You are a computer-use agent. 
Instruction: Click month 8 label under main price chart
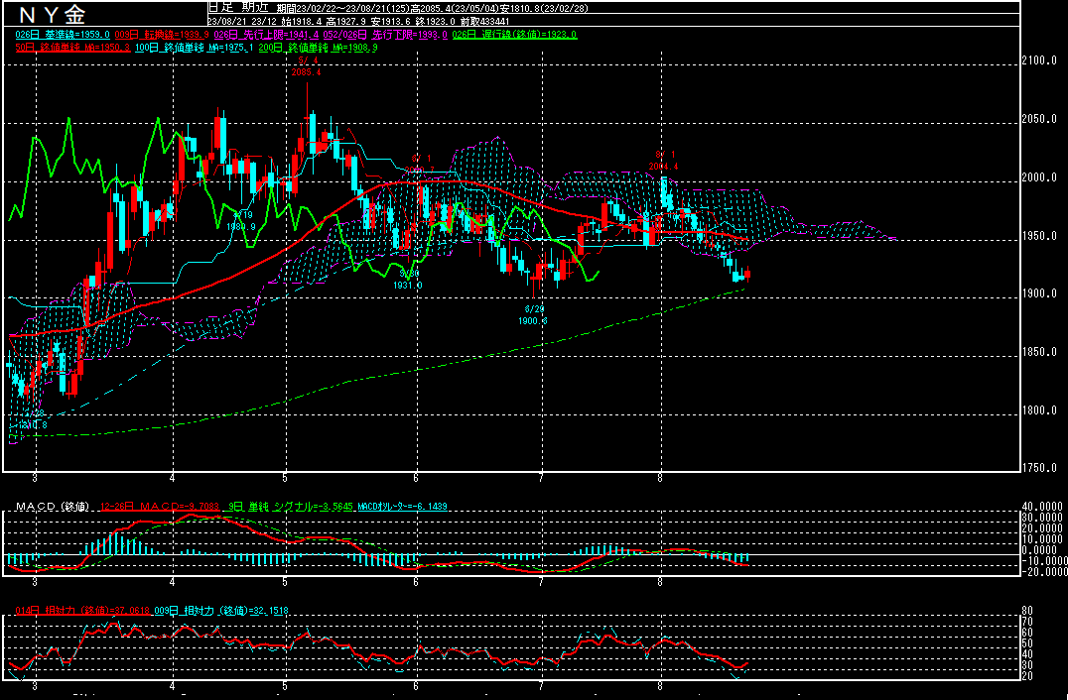coord(661,478)
